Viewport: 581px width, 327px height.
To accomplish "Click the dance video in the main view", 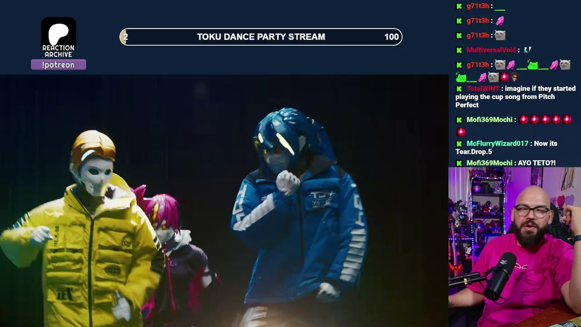I will 224,201.
